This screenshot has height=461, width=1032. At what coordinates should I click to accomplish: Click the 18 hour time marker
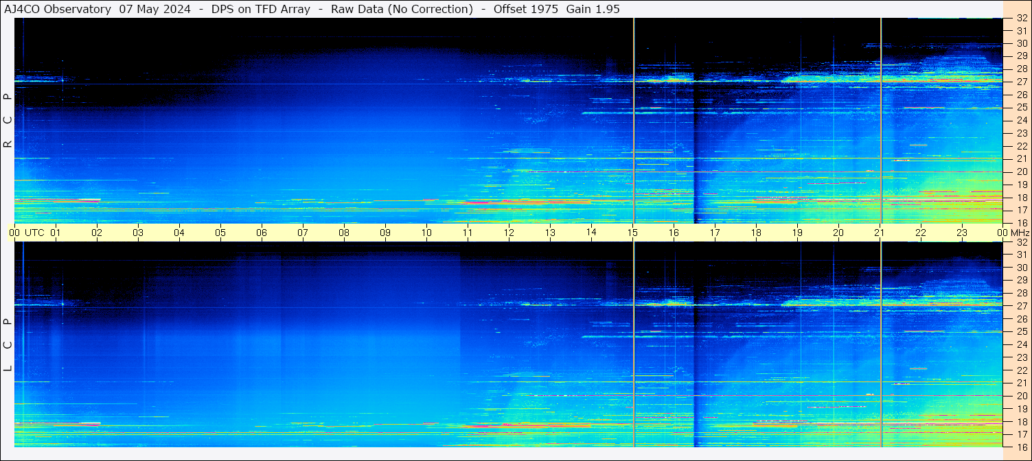tap(756, 233)
